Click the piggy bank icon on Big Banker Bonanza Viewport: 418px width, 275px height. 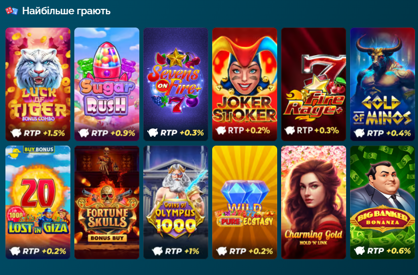coord(359,251)
